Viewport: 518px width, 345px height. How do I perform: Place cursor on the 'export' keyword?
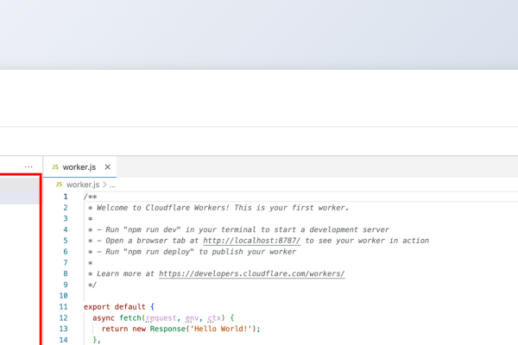click(x=97, y=306)
